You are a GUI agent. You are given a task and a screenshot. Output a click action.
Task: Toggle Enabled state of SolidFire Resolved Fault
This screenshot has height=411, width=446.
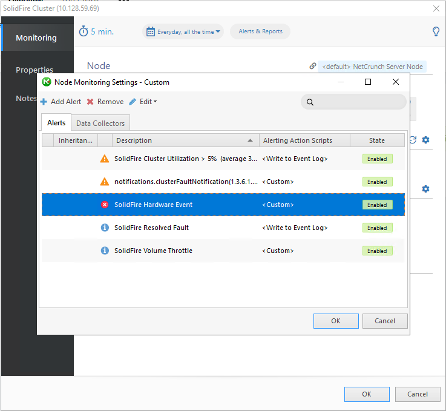pos(377,228)
